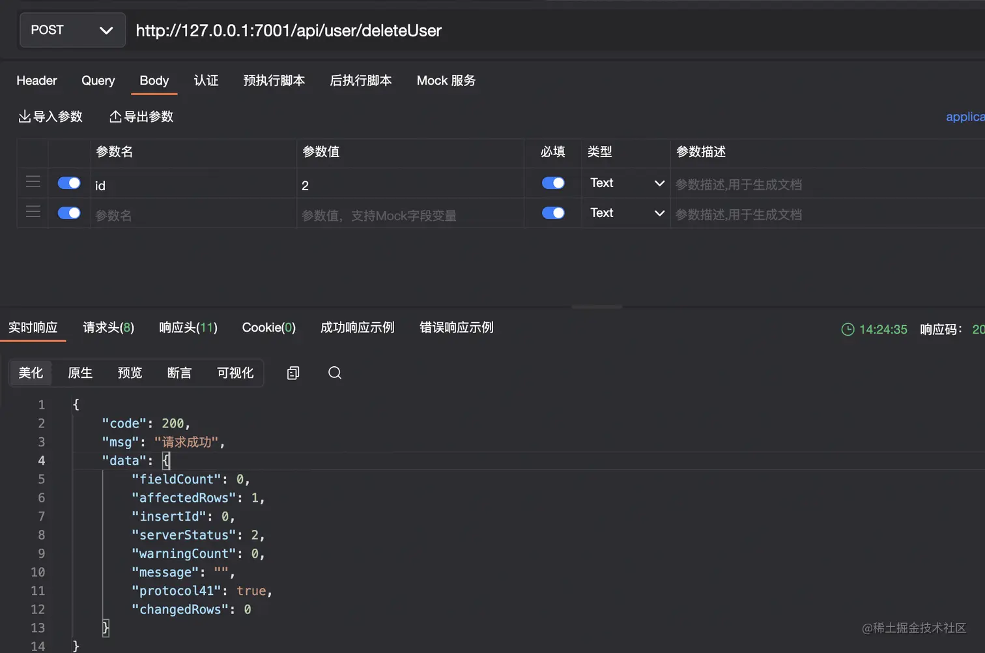Toggle the enable switch on the empty parameter row
This screenshot has height=653, width=985.
pos(69,213)
